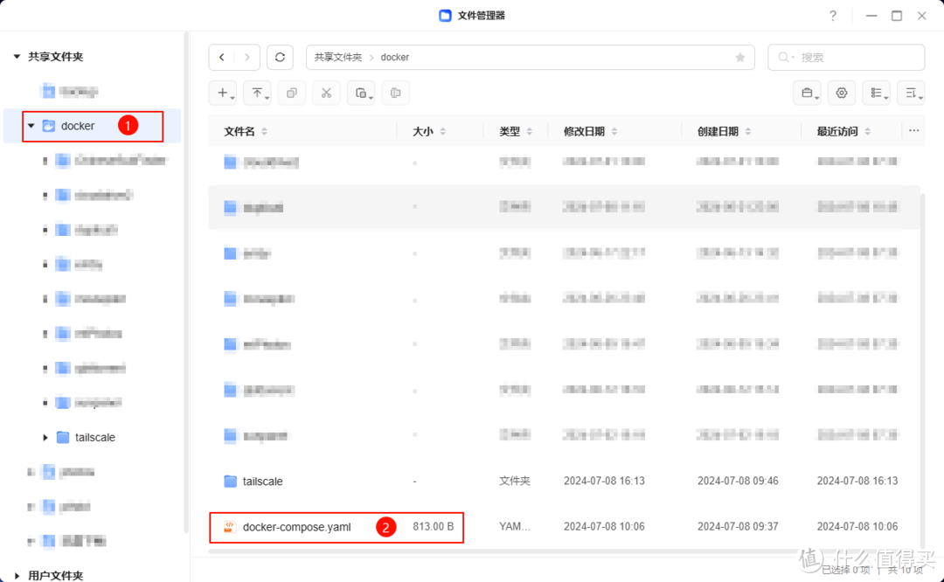The image size is (944, 582).
Task: Open the display style icon at far right
Action: (x=912, y=93)
